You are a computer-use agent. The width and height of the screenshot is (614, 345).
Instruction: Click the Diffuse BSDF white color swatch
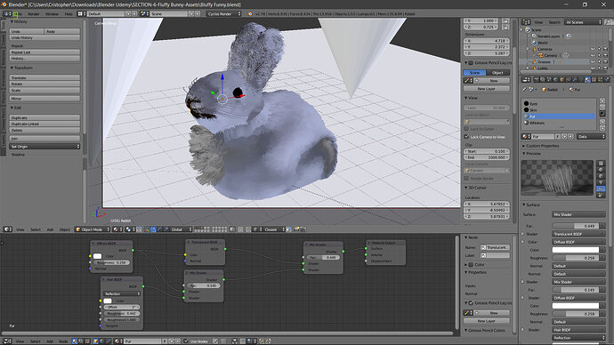tap(98, 256)
